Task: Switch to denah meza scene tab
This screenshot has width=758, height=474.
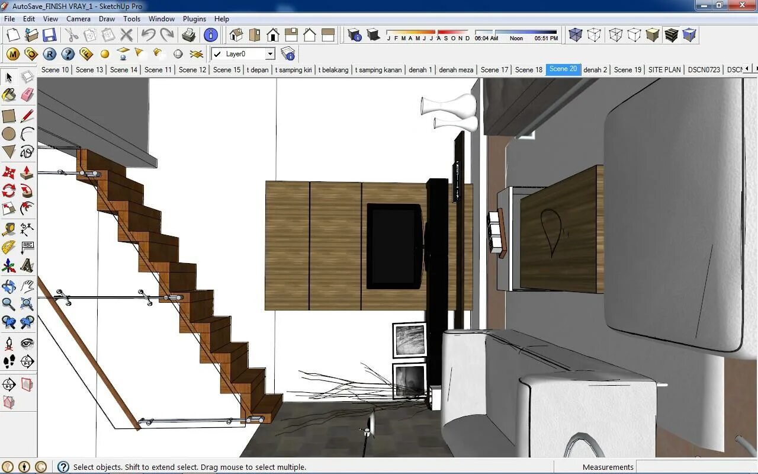Action: (456, 69)
